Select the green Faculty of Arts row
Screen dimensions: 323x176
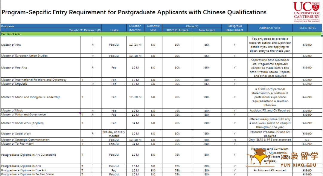click(161, 34)
